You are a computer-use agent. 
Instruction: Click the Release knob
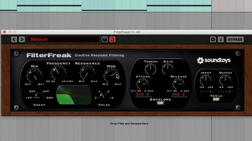178,83
